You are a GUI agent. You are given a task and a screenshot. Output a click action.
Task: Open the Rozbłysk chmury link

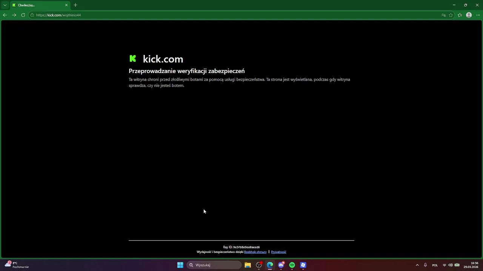(x=255, y=252)
